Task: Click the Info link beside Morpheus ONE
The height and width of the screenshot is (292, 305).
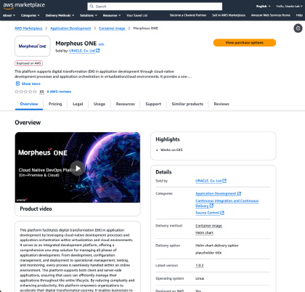Action: tap(102, 44)
